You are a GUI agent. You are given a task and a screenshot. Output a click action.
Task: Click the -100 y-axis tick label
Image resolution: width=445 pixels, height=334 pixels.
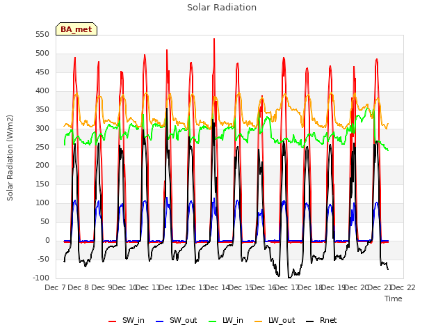click(x=41, y=278)
